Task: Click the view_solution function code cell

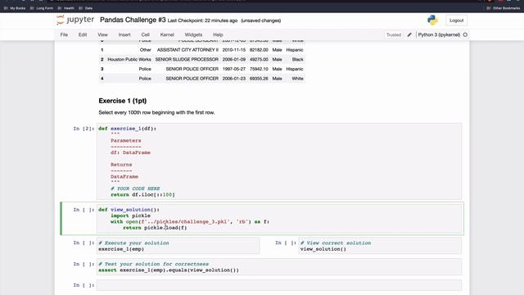Action: click(x=279, y=219)
